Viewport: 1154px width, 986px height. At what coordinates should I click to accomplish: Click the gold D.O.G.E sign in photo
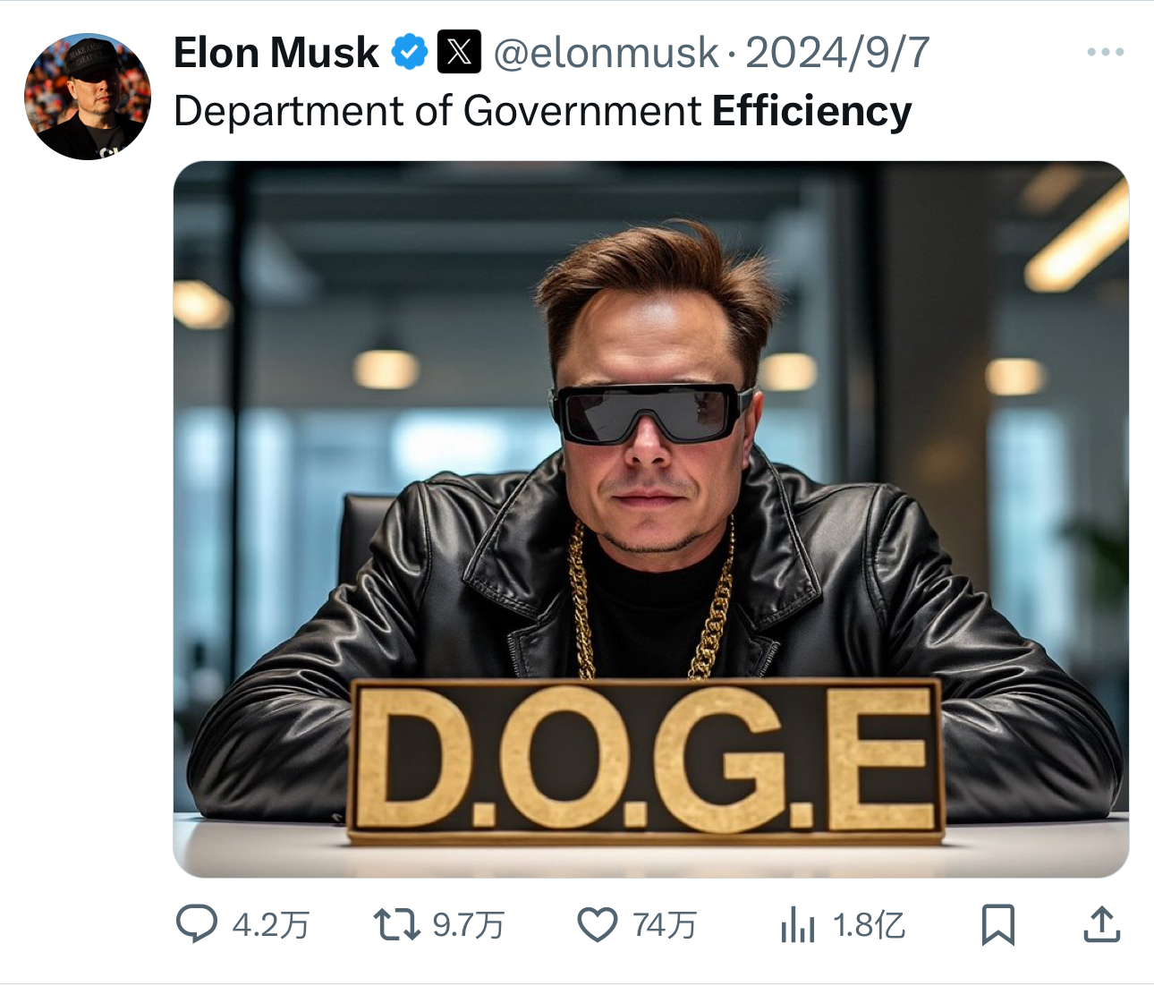click(646, 761)
